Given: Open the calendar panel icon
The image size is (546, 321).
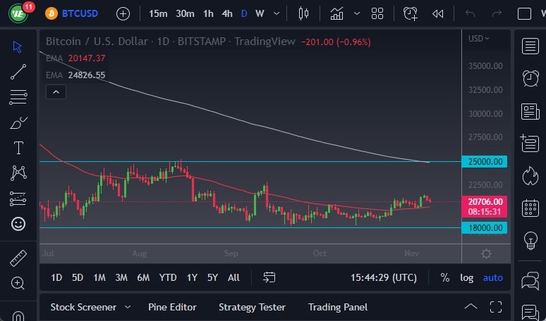Looking at the screenshot, I should point(530,208).
